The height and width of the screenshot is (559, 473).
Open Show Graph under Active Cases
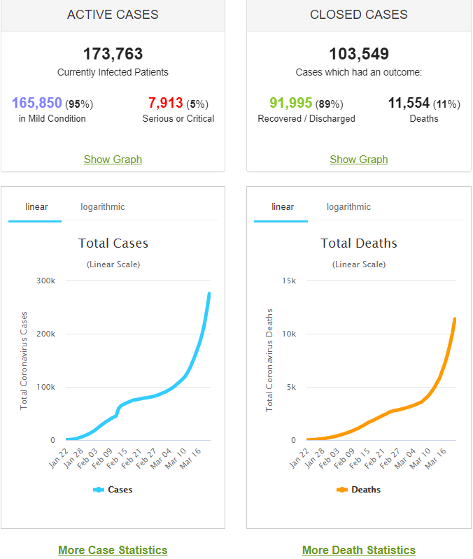pyautogui.click(x=113, y=160)
